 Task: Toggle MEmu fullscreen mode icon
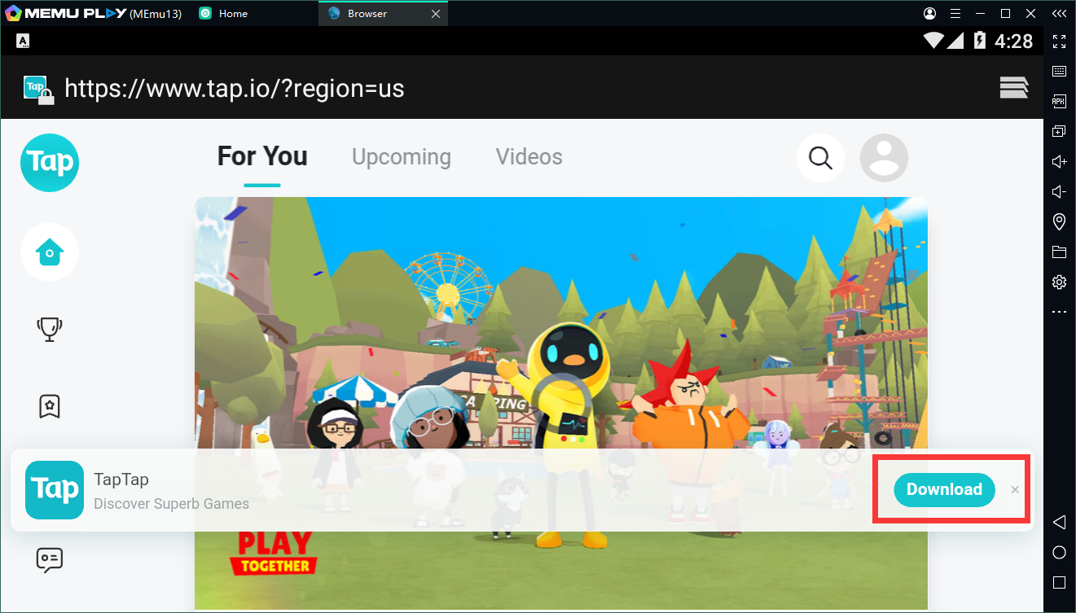pyautogui.click(x=1059, y=41)
